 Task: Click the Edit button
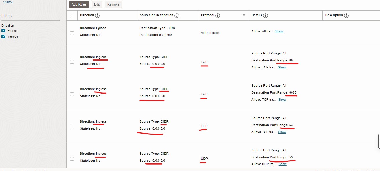(97, 4)
